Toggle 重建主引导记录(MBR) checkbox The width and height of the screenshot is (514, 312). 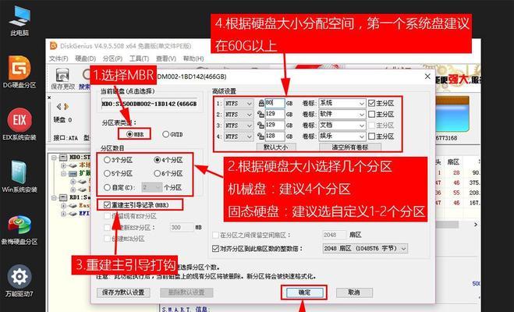coord(107,205)
